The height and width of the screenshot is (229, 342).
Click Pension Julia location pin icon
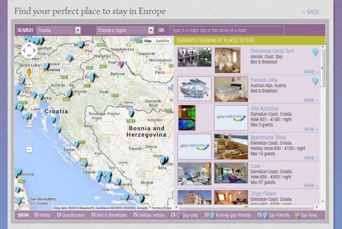(314, 81)
